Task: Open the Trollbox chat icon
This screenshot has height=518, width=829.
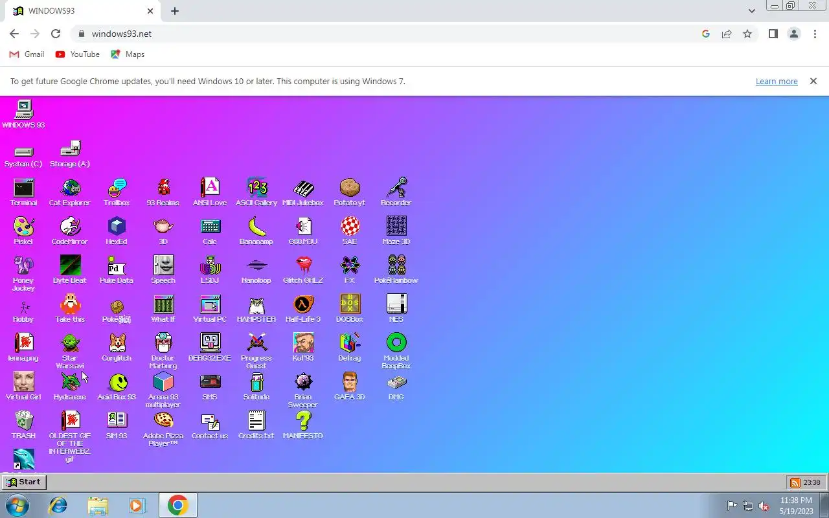Action: pos(117,192)
